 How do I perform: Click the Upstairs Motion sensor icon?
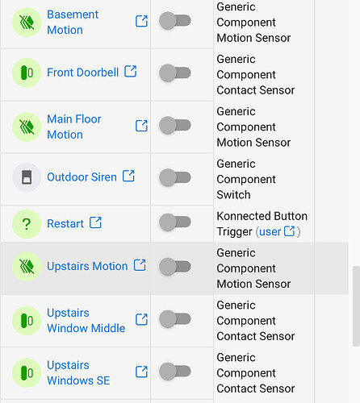27,267
